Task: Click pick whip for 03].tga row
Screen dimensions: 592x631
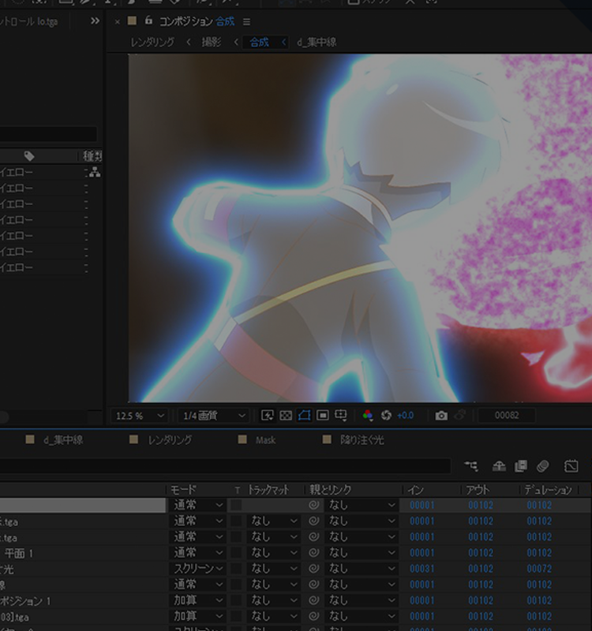Action: click(x=314, y=616)
